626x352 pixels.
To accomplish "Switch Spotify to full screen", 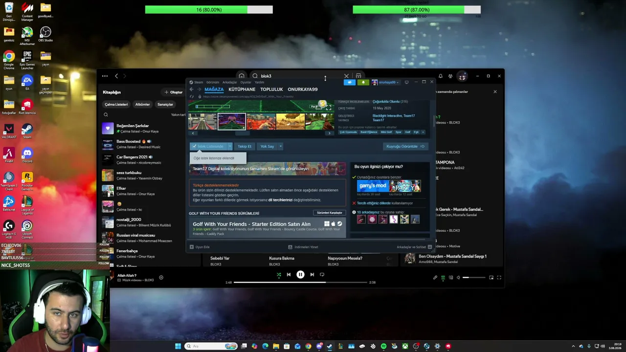I will tap(499, 278).
